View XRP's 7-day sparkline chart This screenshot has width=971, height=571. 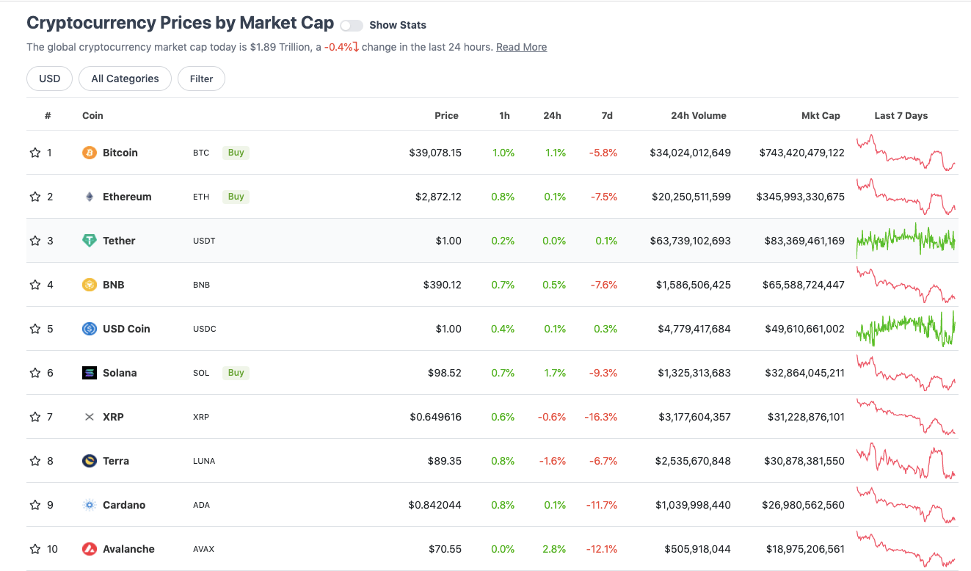pos(906,417)
